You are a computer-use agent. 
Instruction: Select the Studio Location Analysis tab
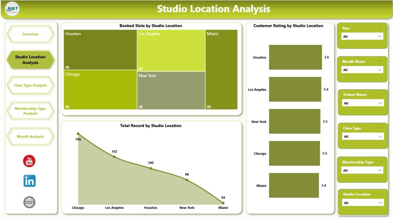[30, 60]
